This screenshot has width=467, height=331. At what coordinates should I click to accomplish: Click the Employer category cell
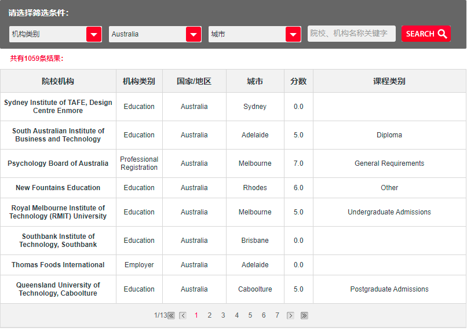[139, 265]
